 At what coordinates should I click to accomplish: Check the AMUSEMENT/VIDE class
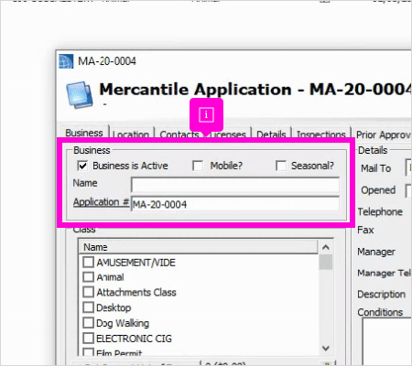point(88,262)
